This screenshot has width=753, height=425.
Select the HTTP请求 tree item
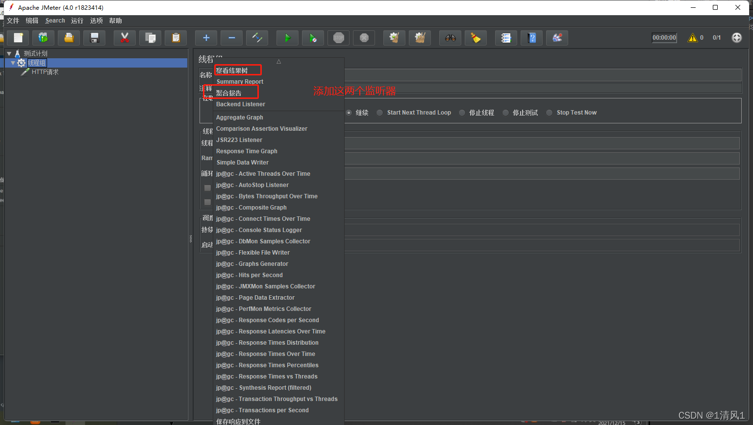(x=45, y=72)
